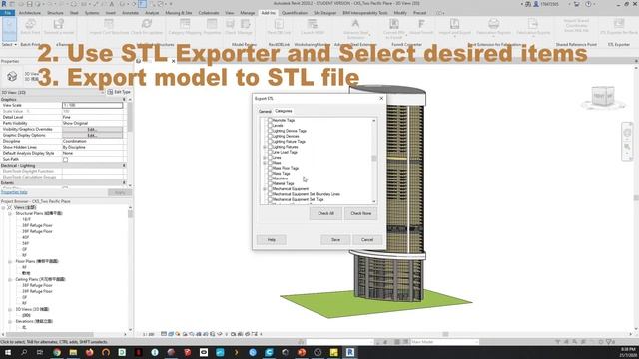The width and height of the screenshot is (639, 359).
Task: Collapse 3D Views in Project Browser
Action: point(10,310)
